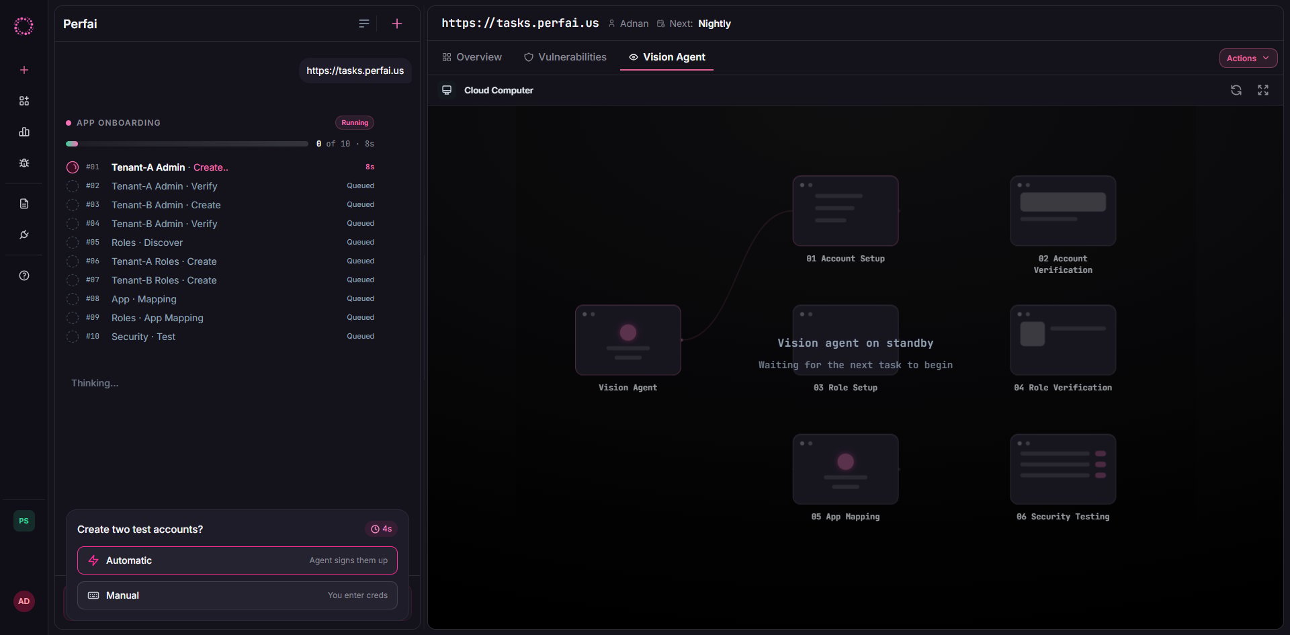Viewport: 1290px width, 635px height.
Task: Click the onboarding progress bar
Action: point(187,144)
